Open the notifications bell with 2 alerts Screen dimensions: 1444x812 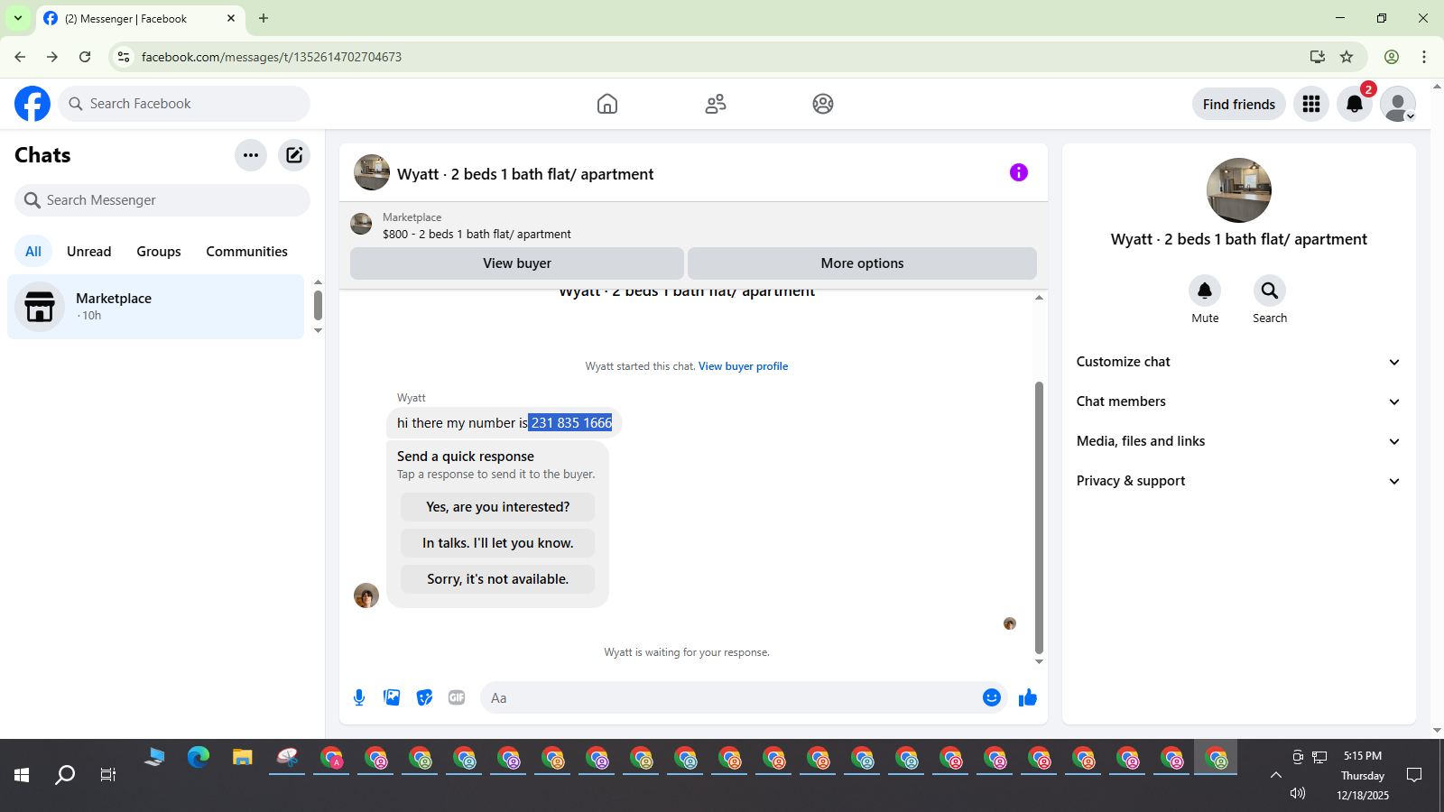pyautogui.click(x=1355, y=104)
